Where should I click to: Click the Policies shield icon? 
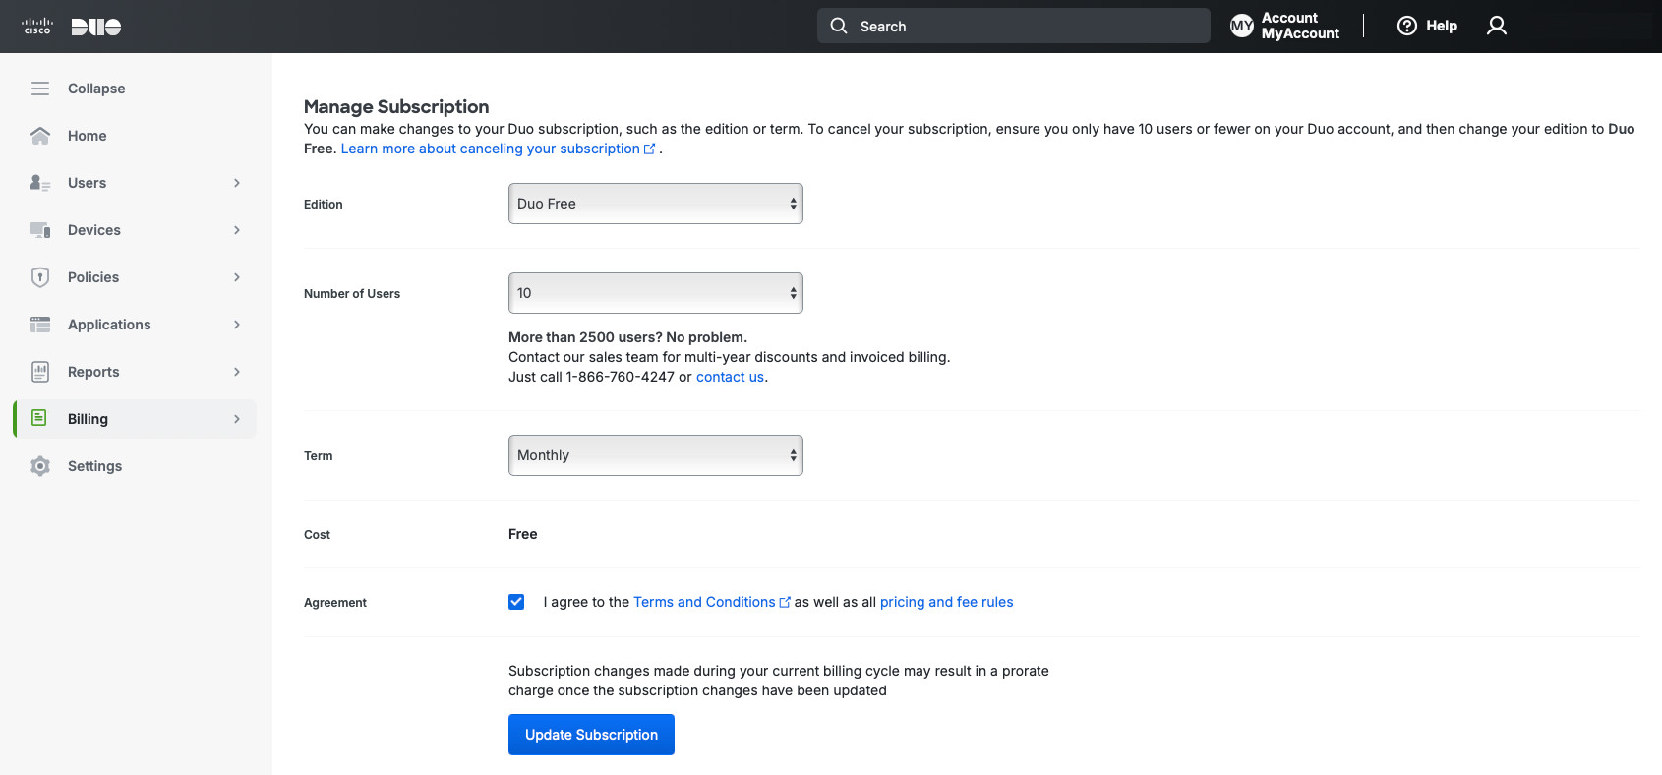(40, 277)
